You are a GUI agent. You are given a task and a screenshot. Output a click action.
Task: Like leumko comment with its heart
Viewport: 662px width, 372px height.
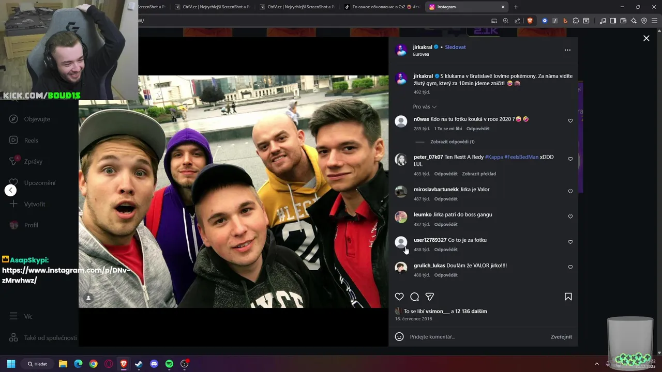tap(570, 216)
